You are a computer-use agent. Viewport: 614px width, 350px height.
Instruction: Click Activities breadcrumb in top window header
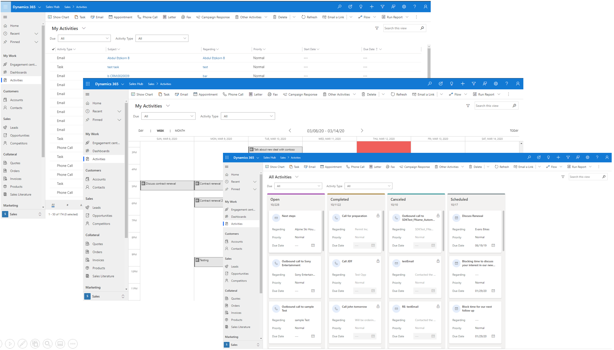82,7
